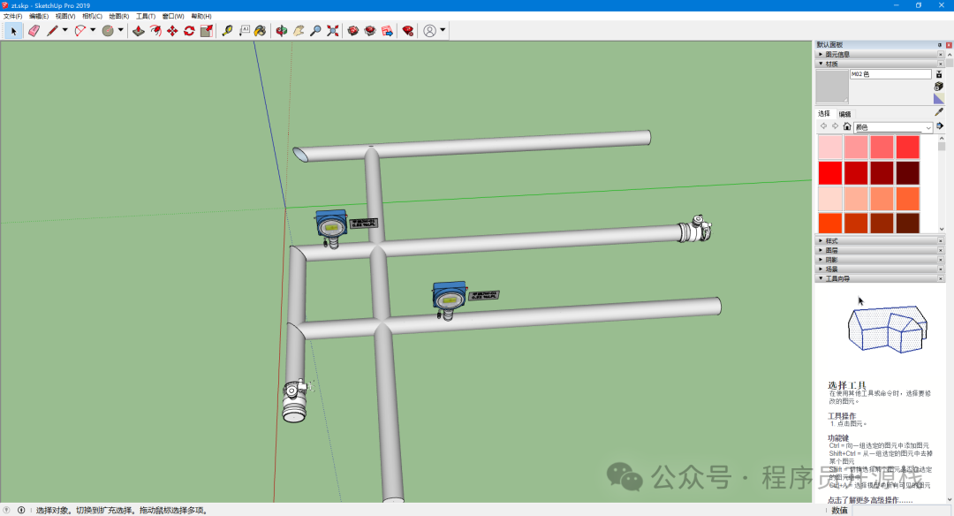Open the 相机 menu
Viewport: 954px width, 516px height.
pyautogui.click(x=92, y=15)
